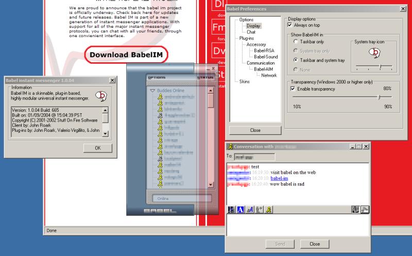
Task: Click the 'Download BabelIM' button on the webpage
Action: (x=126, y=55)
